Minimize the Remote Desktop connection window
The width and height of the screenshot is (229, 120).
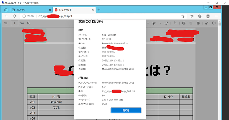tap(208, 3)
